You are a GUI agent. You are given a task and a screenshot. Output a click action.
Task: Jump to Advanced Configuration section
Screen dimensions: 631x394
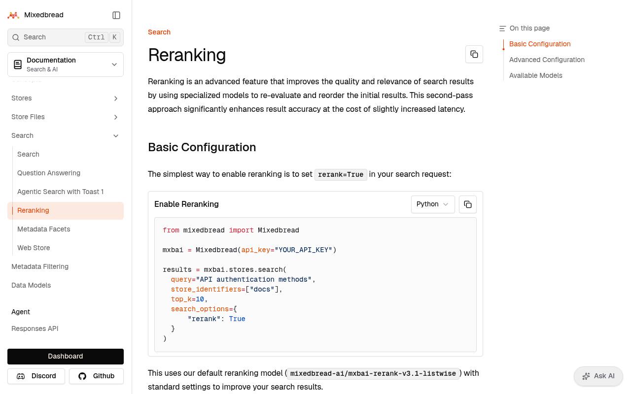click(547, 60)
